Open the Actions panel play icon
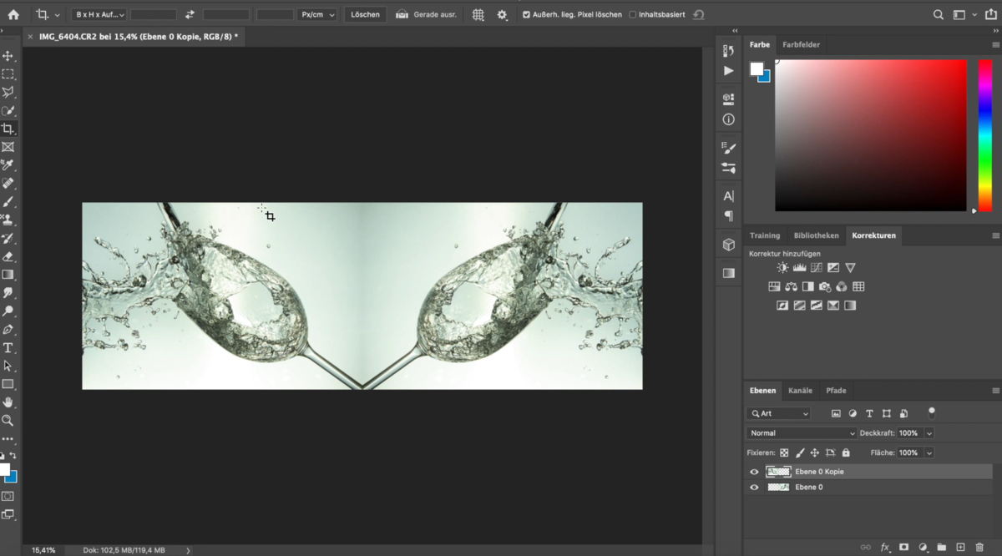 pyautogui.click(x=728, y=70)
